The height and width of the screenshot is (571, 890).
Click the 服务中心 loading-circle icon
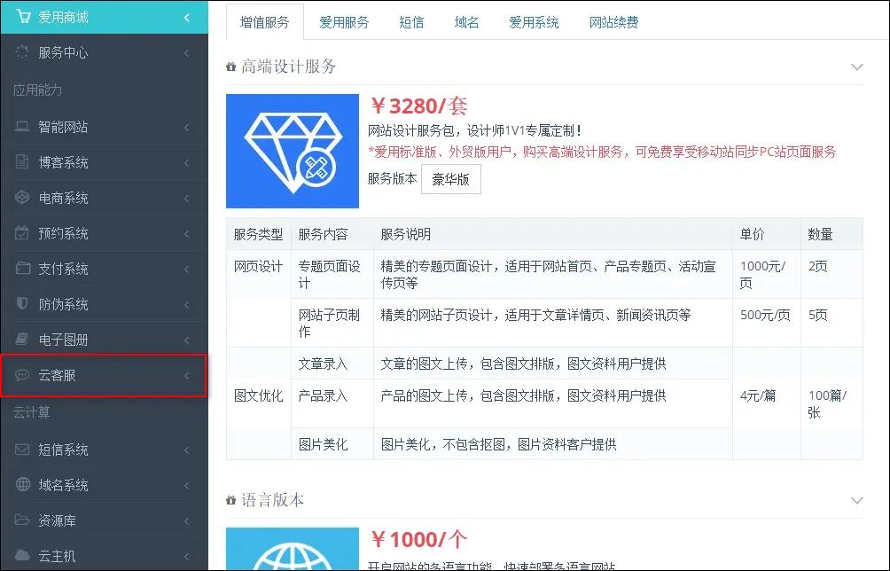pyautogui.click(x=22, y=52)
